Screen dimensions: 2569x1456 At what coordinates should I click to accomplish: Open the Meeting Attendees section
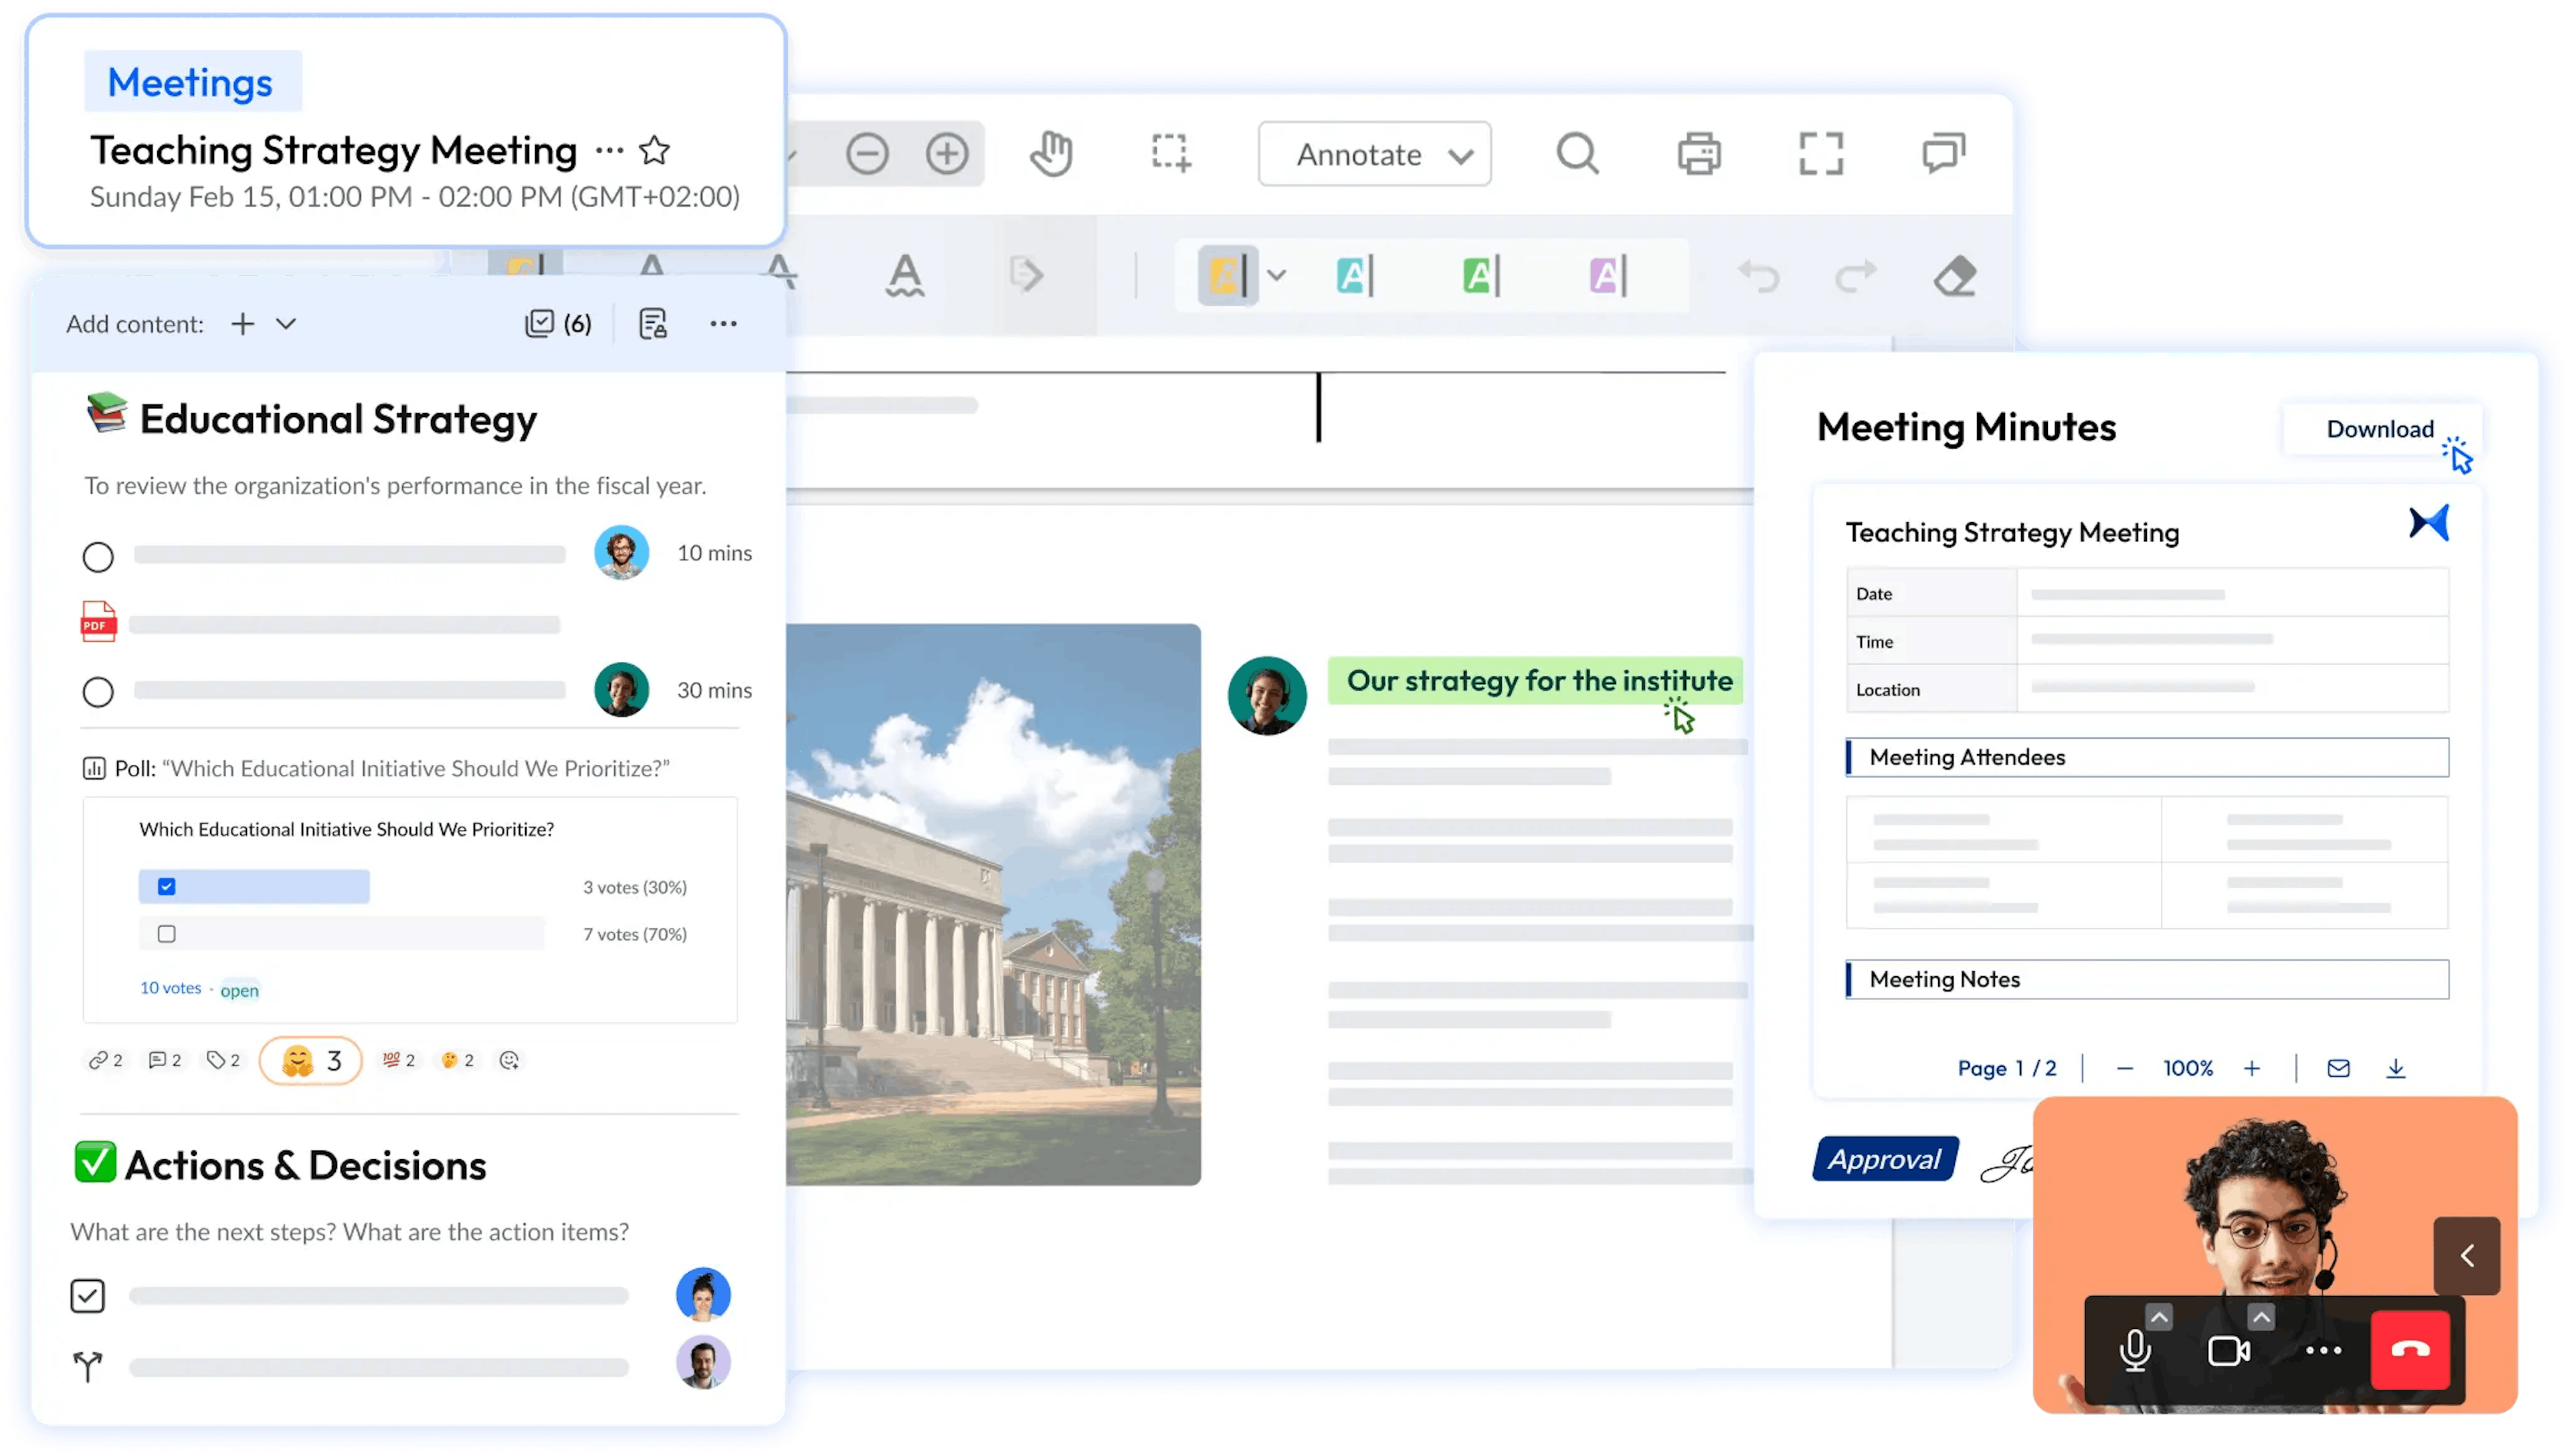click(x=2147, y=757)
